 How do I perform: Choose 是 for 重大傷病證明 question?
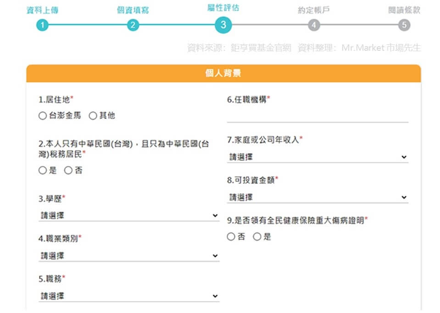point(257,237)
